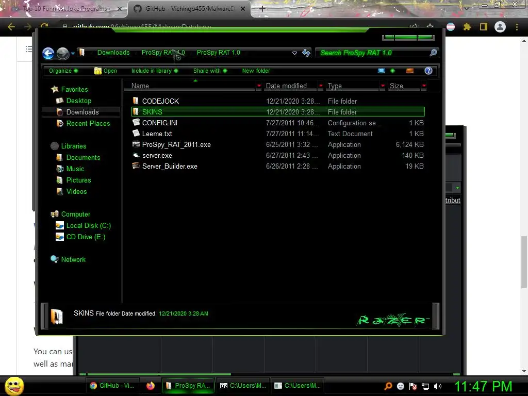The image size is (528, 396).
Task: Switch to the GitHub MalwareDatabase browser tab
Action: [x=189, y=9]
